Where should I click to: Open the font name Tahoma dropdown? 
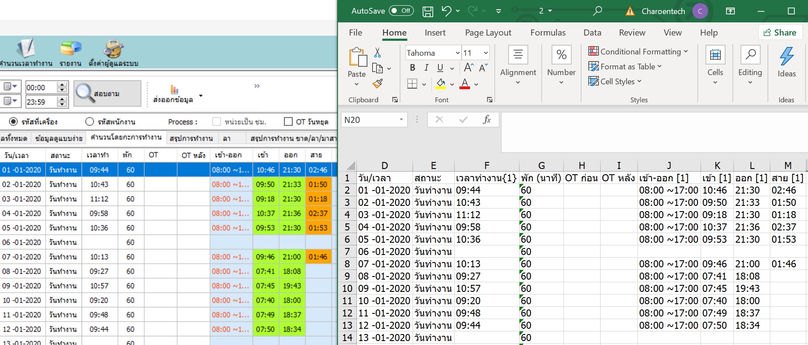click(x=458, y=53)
